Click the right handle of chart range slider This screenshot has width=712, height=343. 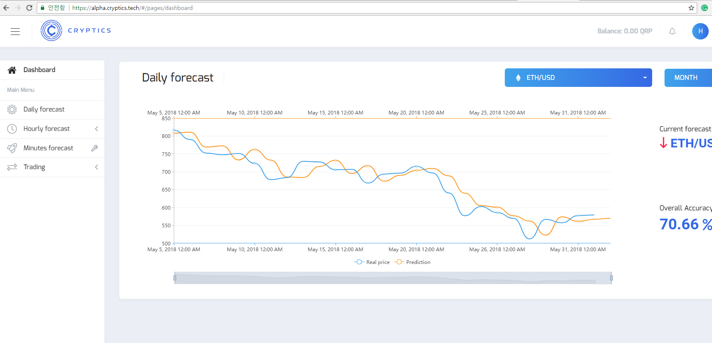tap(611, 278)
